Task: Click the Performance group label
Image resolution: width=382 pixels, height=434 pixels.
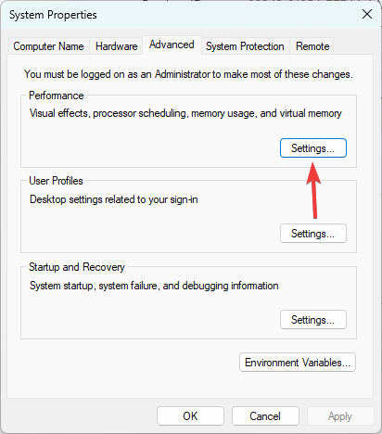Action: tap(57, 96)
